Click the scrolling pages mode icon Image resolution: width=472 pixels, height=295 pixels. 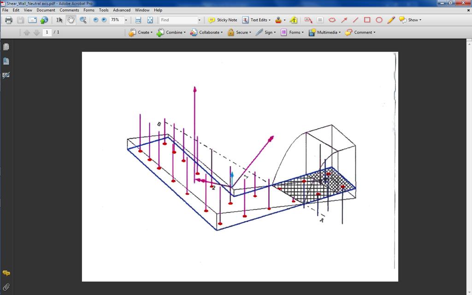(x=138, y=20)
